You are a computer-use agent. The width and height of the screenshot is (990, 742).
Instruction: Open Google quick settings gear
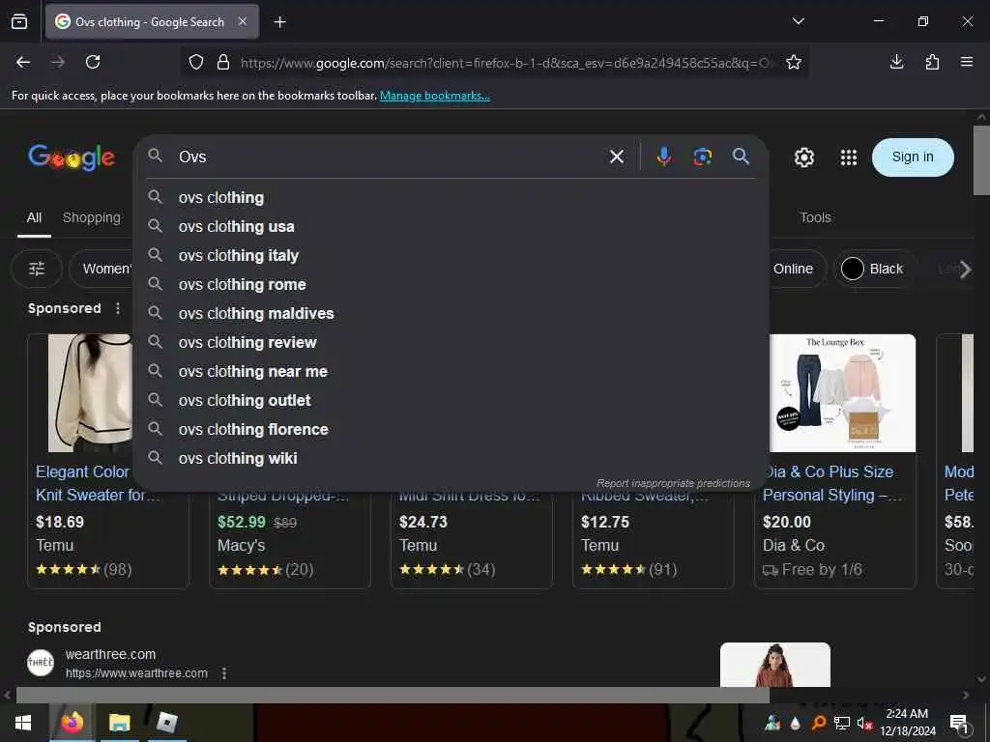click(803, 157)
